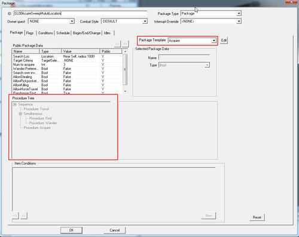
Task: Close the Package dialog window
Action: click(291, 2)
